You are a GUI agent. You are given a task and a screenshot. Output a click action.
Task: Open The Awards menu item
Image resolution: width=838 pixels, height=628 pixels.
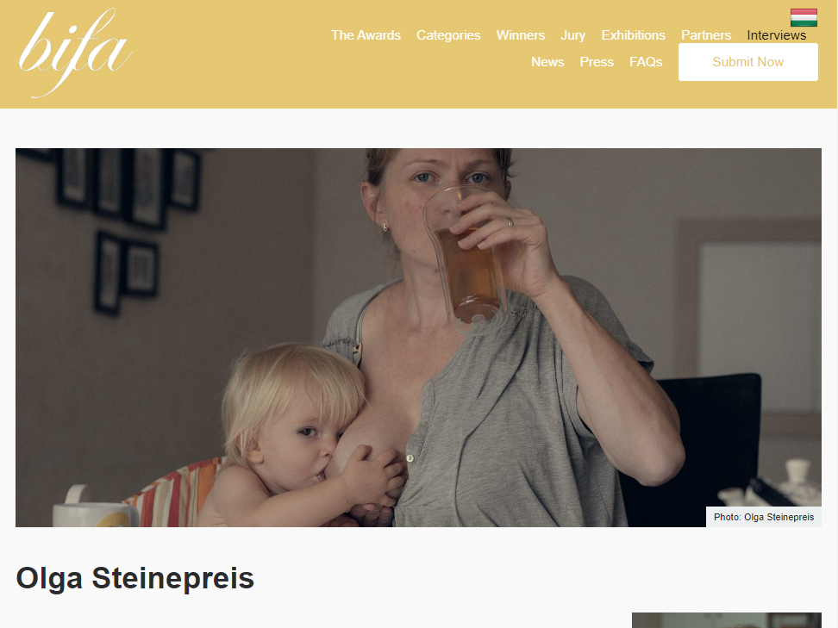tap(366, 35)
